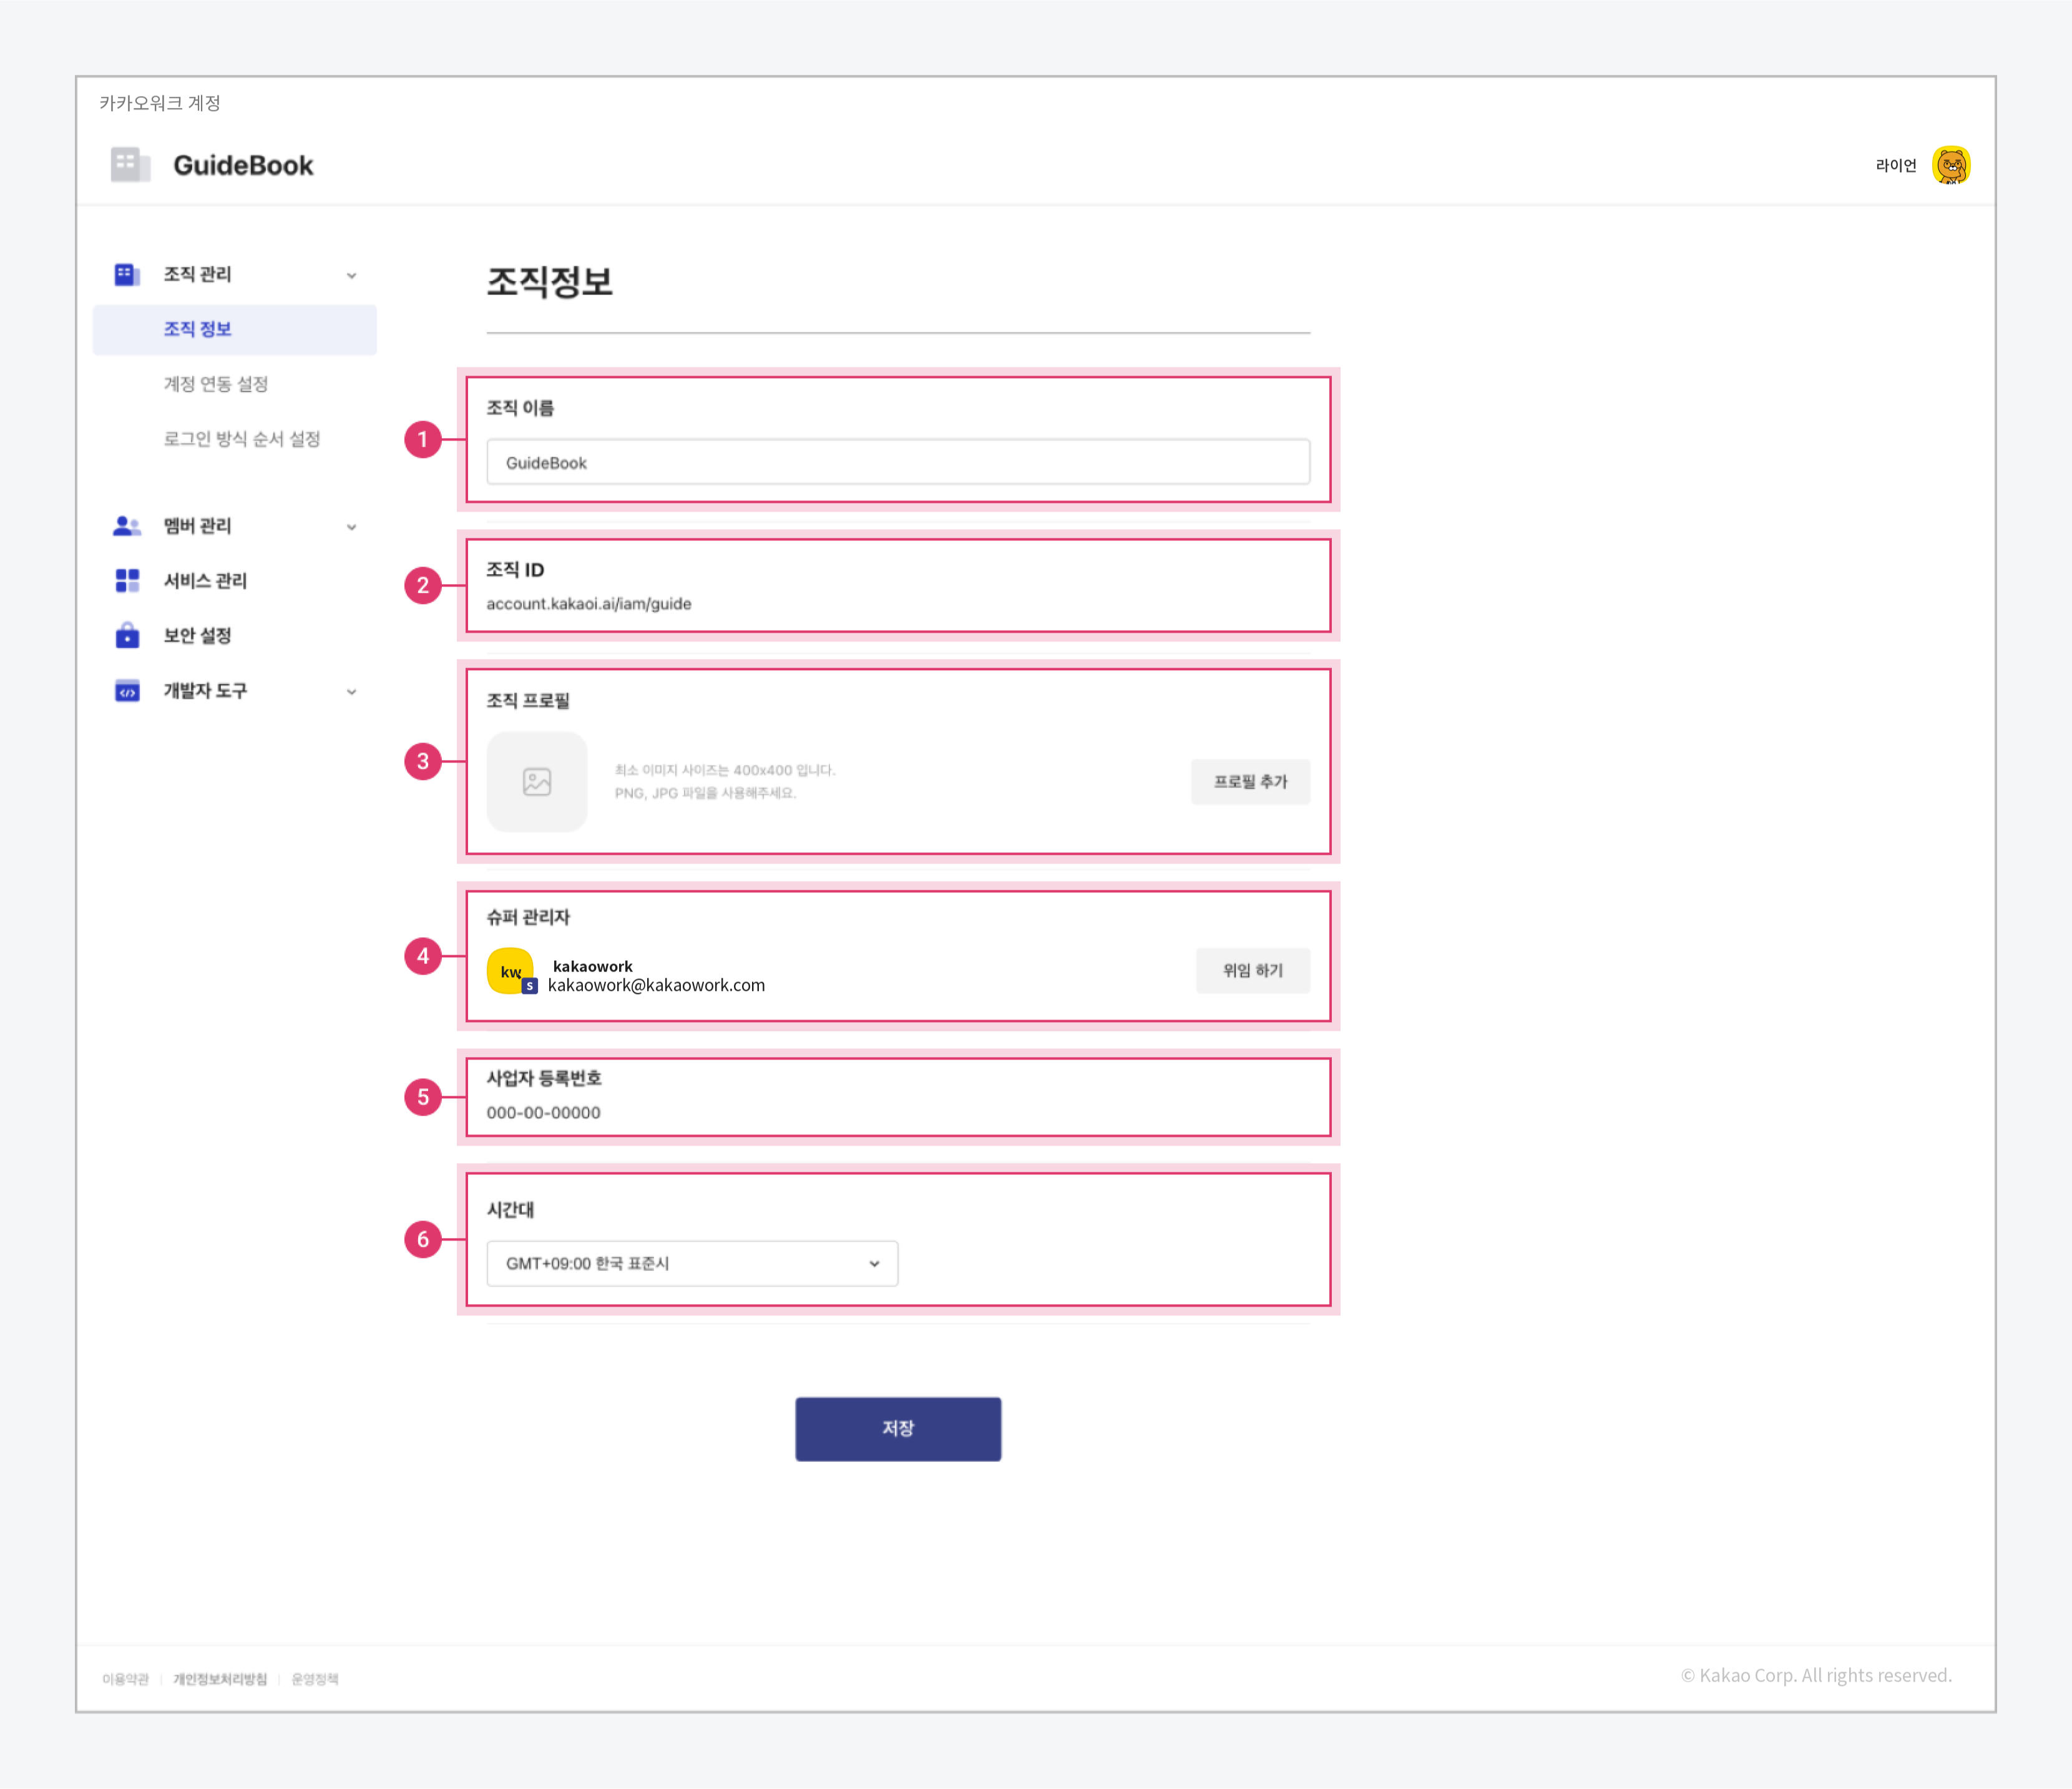Viewport: 2072px width, 1789px height.
Task: Open the 개발자 도구 menu
Action: [205, 691]
